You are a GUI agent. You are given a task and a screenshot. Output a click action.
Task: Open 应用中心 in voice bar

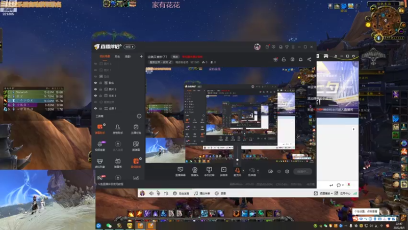(x=343, y=194)
